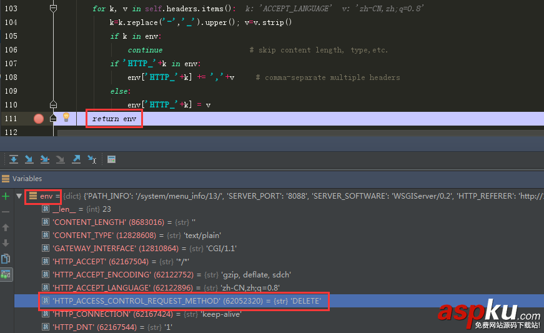Select the 'HTTP_ACCEPT' variable row
544x333 pixels.
(279, 262)
